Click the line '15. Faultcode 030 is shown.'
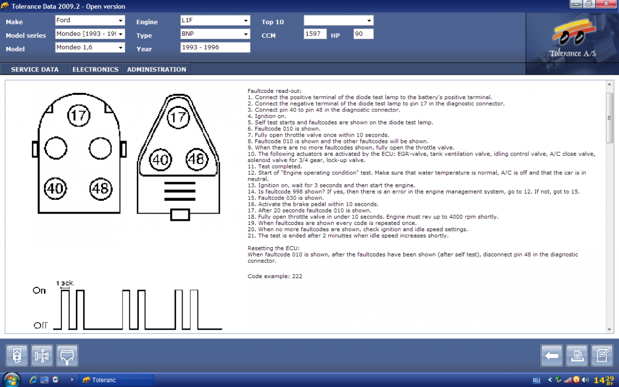 pyautogui.click(x=286, y=198)
